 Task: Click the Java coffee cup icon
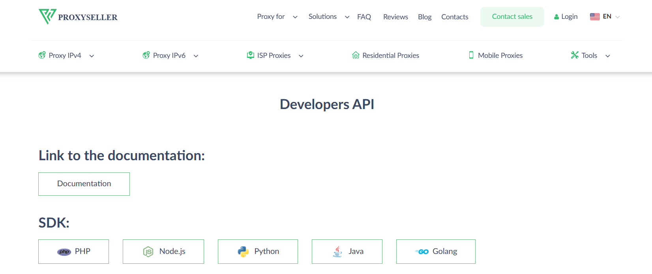[337, 252]
